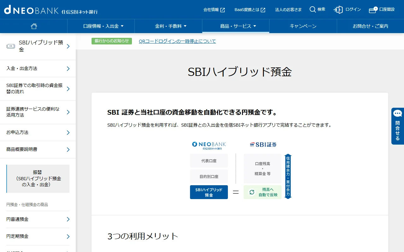Expand the 金利・手数料 dropdown menu

[x=171, y=26]
